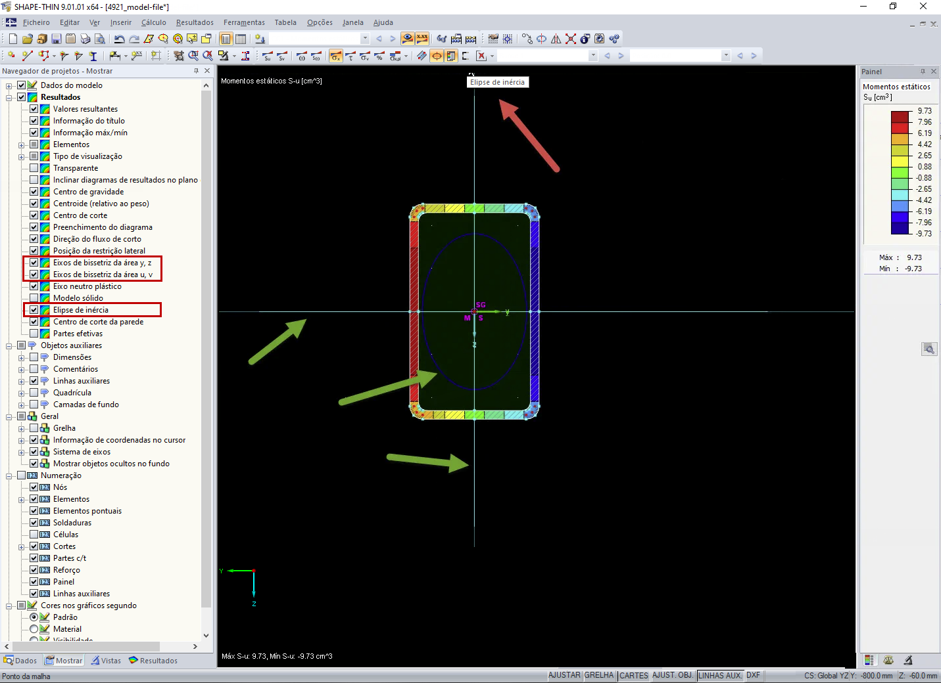The image size is (941, 683).
Task: Click the dark red 9.73 color swatch
Action: coord(900,117)
